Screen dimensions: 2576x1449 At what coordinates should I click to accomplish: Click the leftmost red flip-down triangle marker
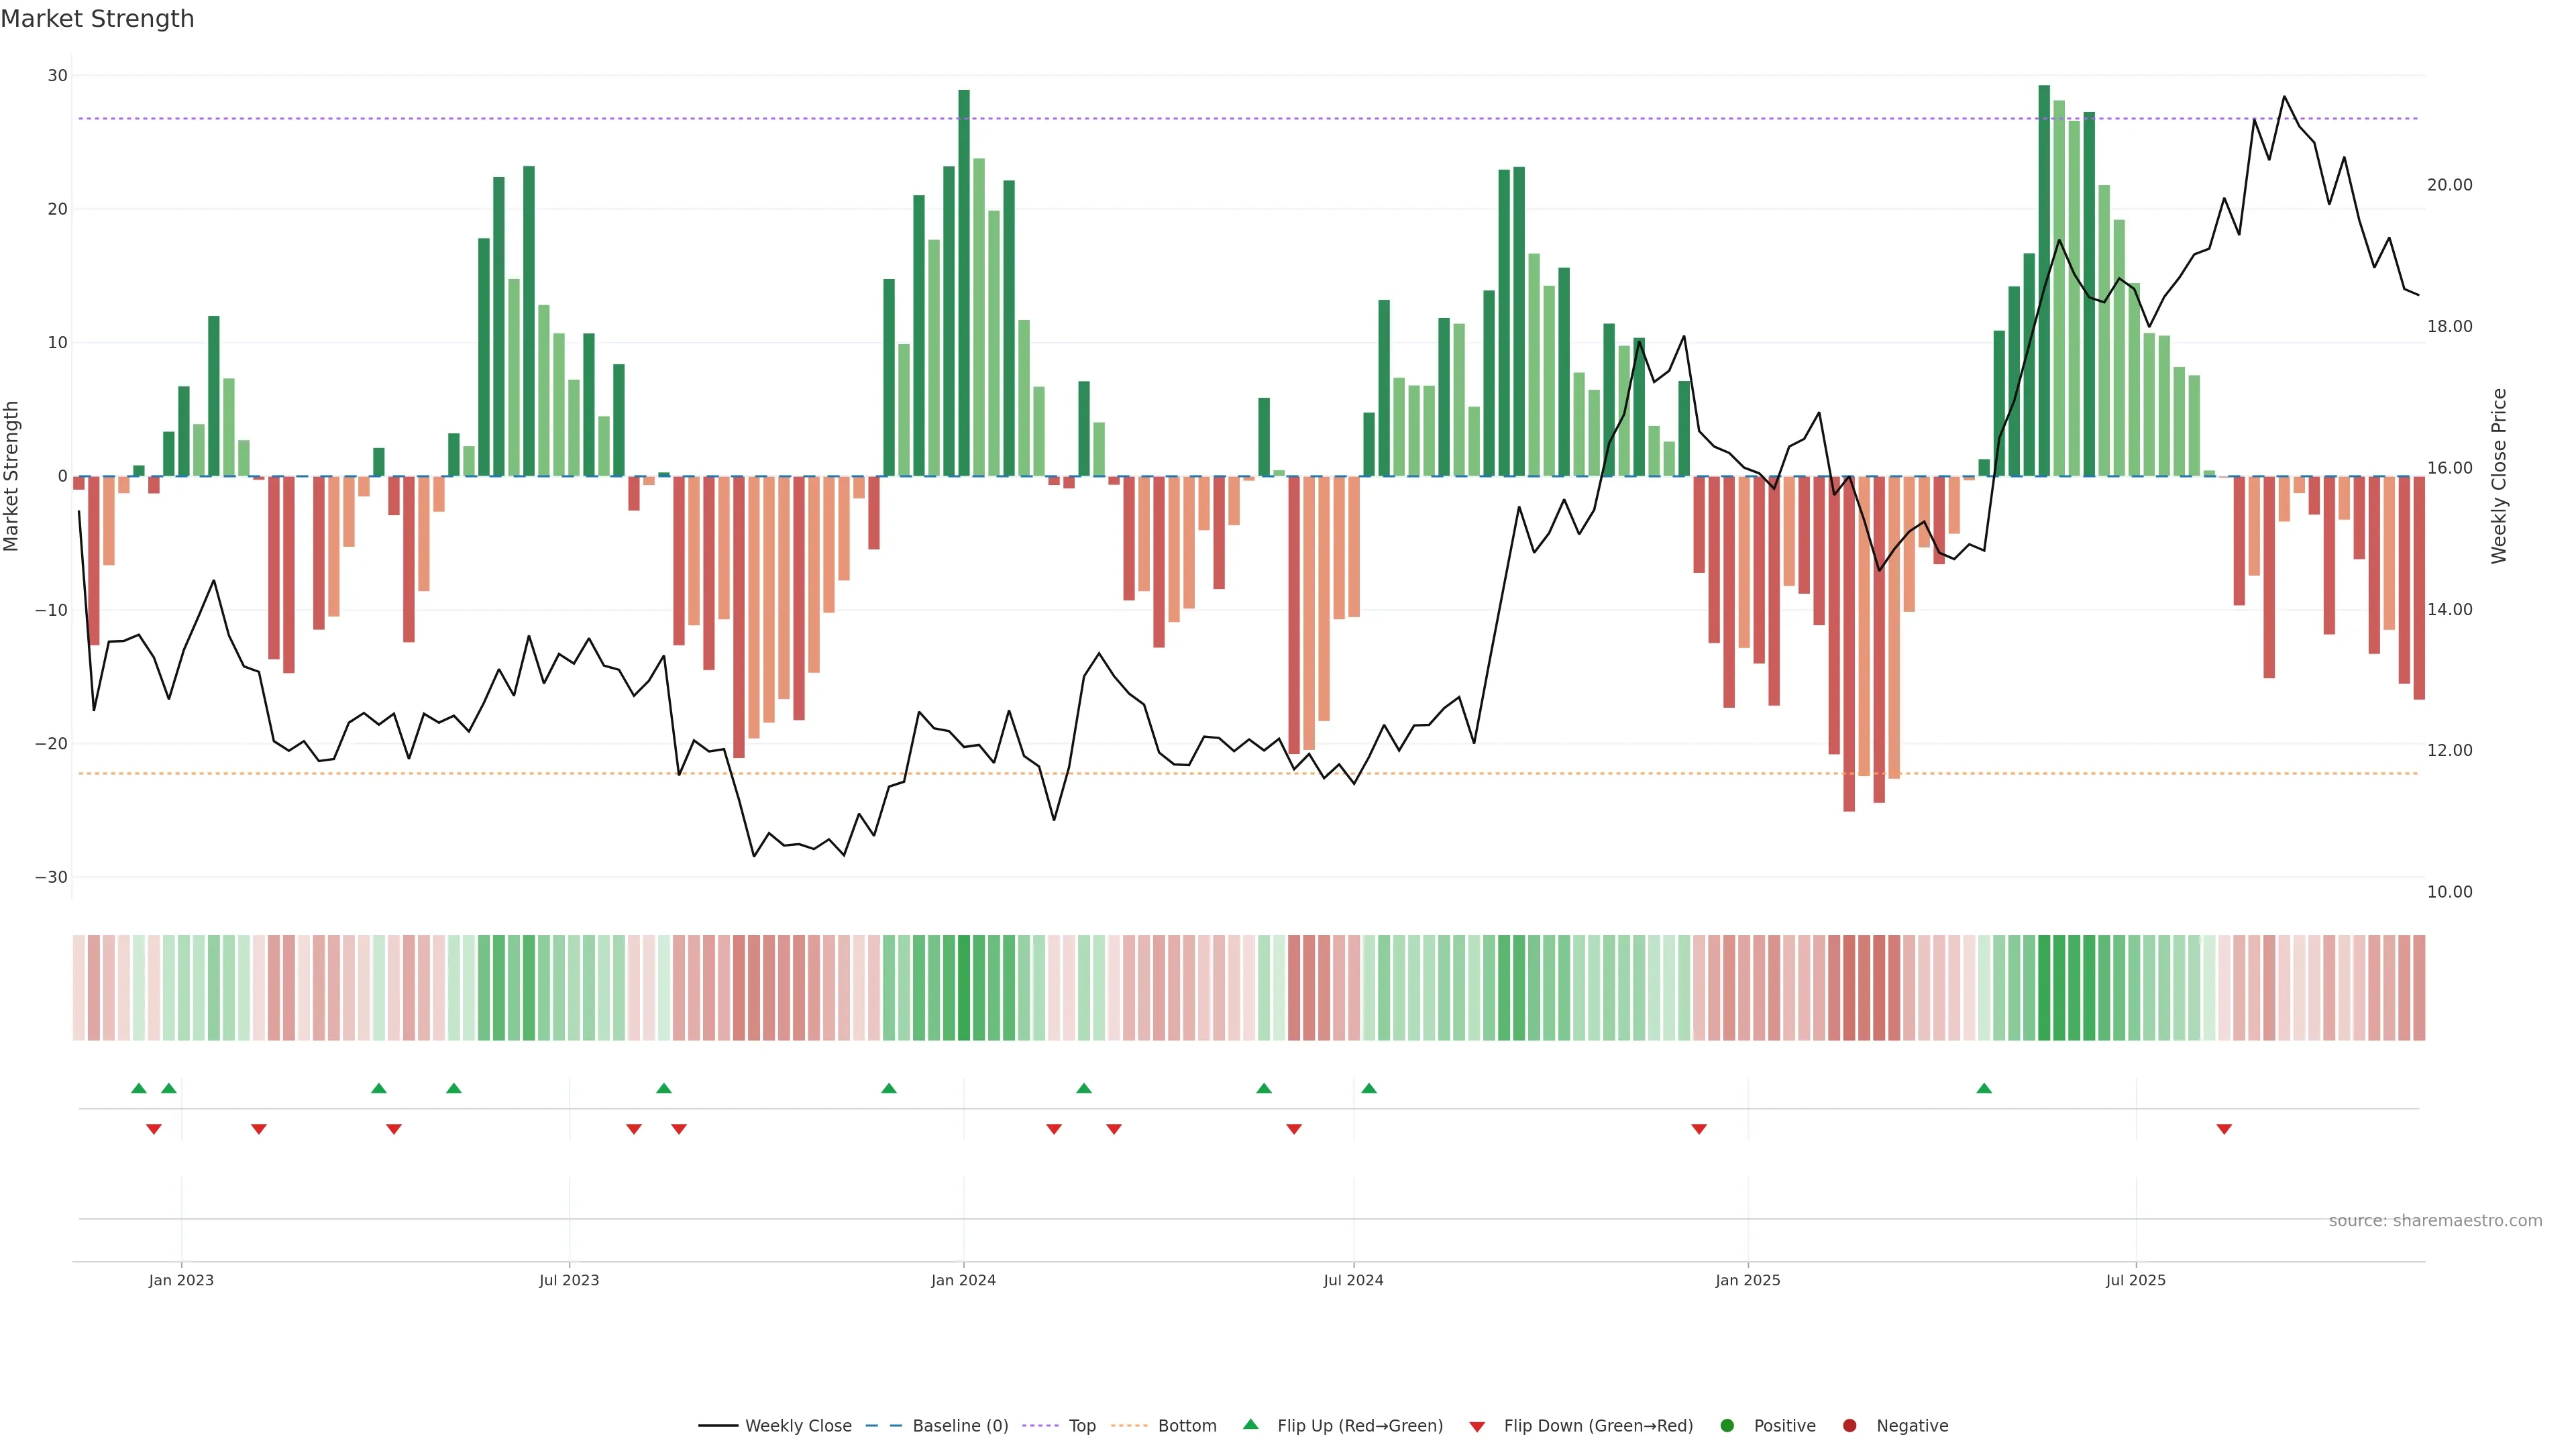154,1129
